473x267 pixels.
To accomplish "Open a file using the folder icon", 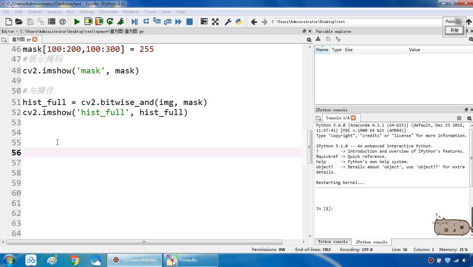I will (x=19, y=22).
